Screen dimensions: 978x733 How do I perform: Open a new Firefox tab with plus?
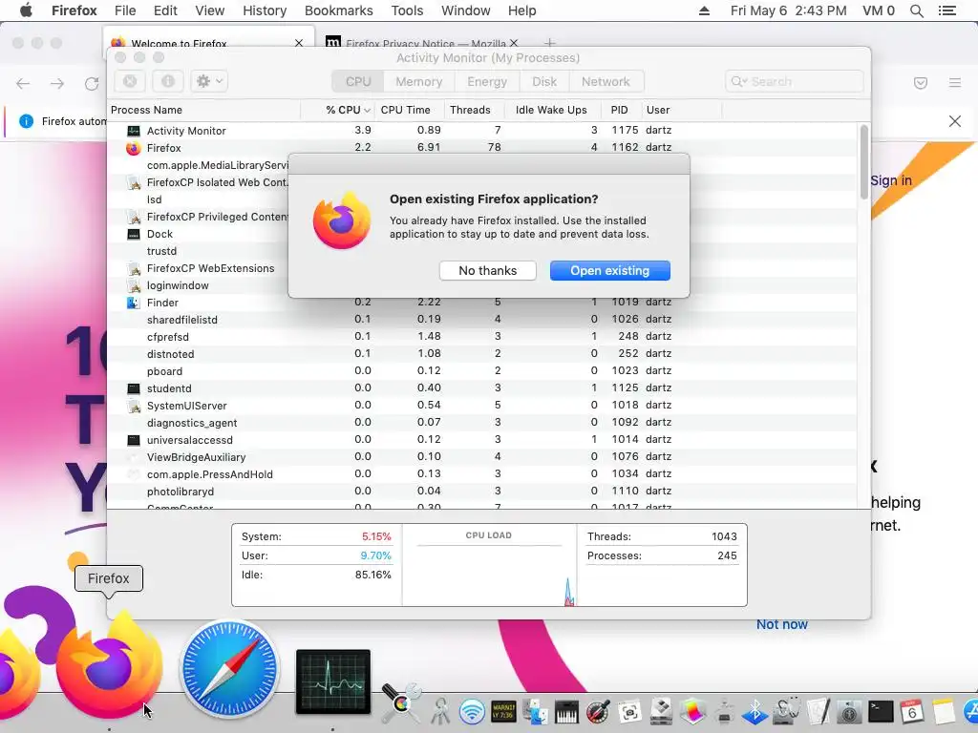coord(549,42)
